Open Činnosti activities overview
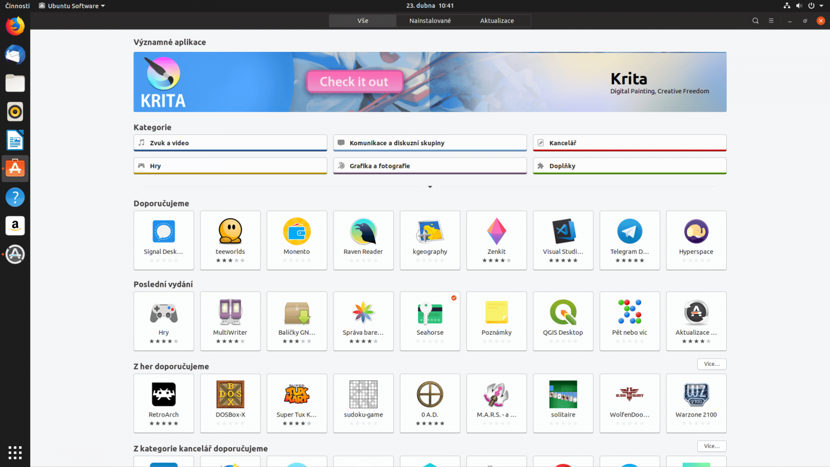 click(x=18, y=6)
